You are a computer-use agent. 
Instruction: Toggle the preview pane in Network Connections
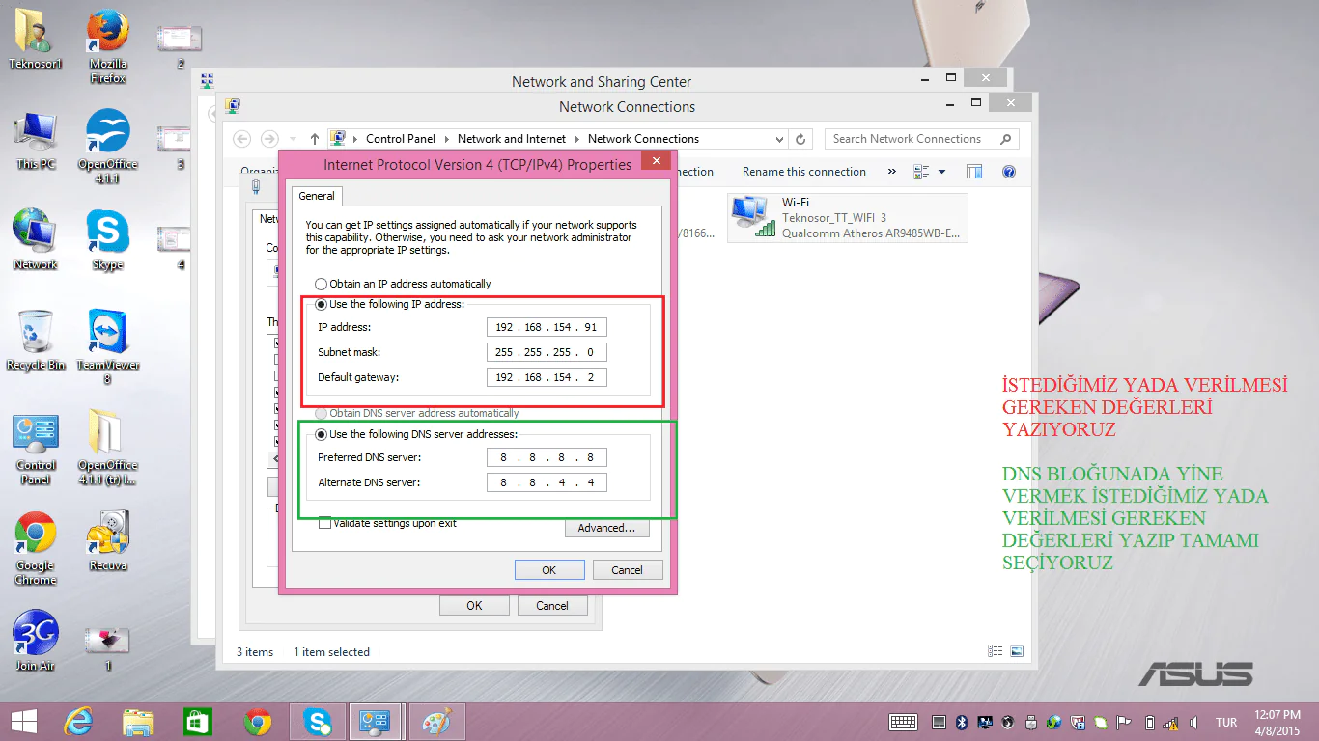tap(973, 171)
